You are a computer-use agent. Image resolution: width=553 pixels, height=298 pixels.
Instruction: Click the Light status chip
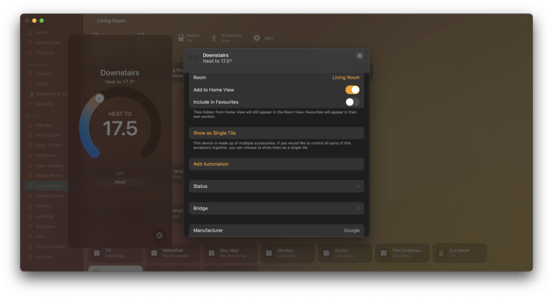click(x=264, y=38)
